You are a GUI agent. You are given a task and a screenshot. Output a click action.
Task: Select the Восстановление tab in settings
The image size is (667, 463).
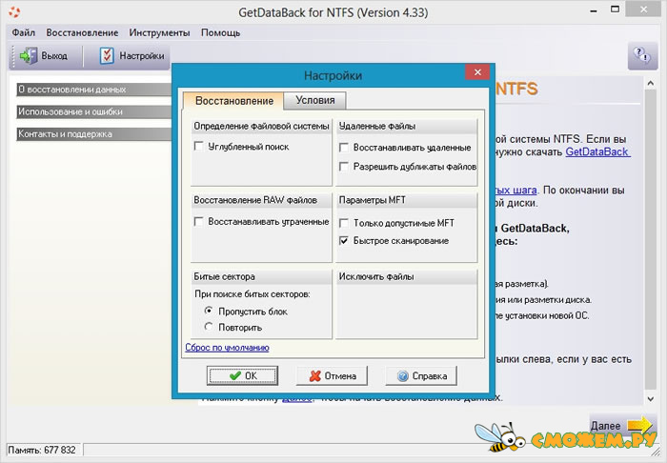[x=234, y=101]
